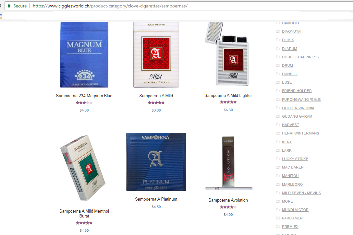Select the MILD SEVEN / MEVIUS category
This screenshot has width=353, height=235.
[x=301, y=193]
